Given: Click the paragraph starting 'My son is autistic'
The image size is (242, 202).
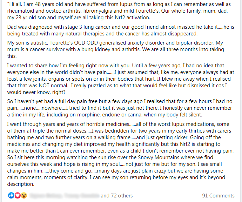Looking at the screenshot, I should point(116,49).
